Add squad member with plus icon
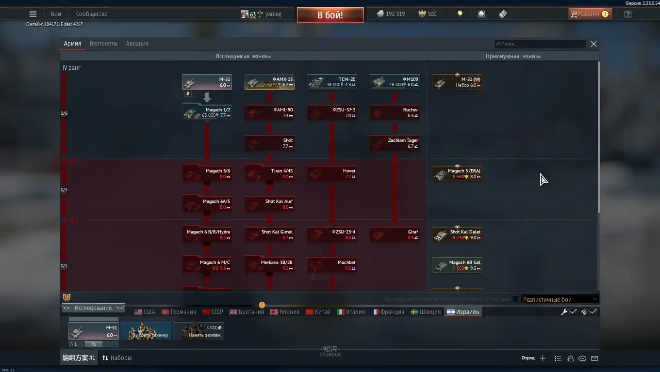This screenshot has width=660, height=372. 543,358
